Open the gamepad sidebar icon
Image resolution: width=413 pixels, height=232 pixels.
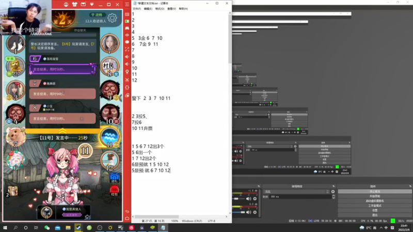click(127, 28)
